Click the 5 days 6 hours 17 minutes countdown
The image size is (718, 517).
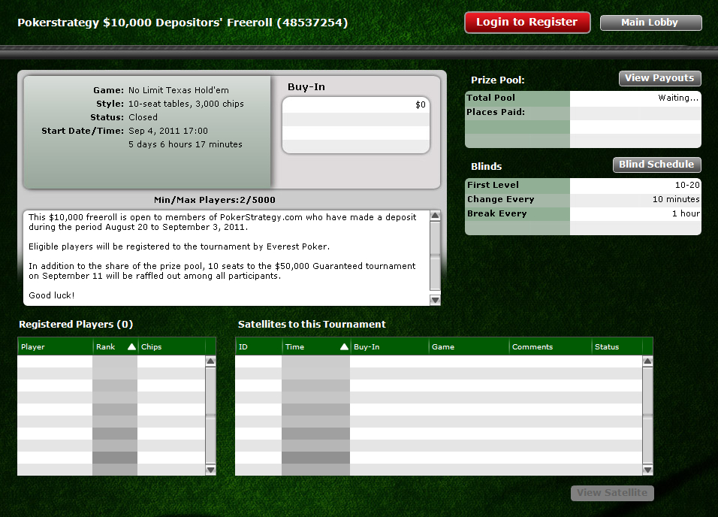[x=185, y=144]
